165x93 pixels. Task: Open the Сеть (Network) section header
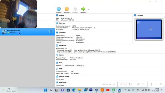(x=61, y=63)
